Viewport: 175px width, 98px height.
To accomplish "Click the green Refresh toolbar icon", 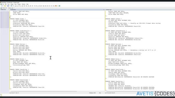I will click(x=59, y=6).
